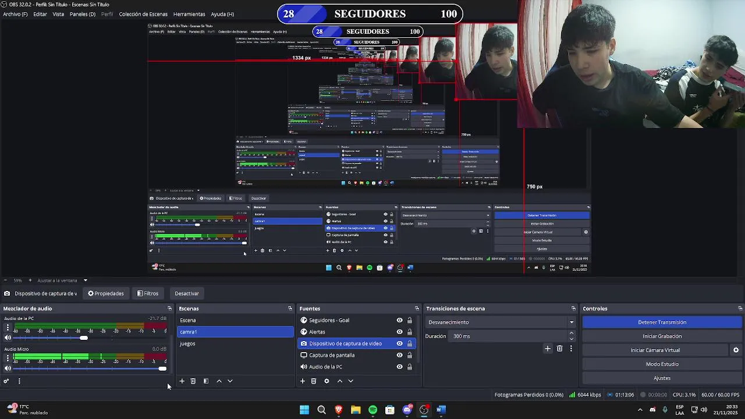Image resolution: width=745 pixels, height=419 pixels.
Task: Open source properties gear in Fuentes toolbar
Action: point(327,381)
